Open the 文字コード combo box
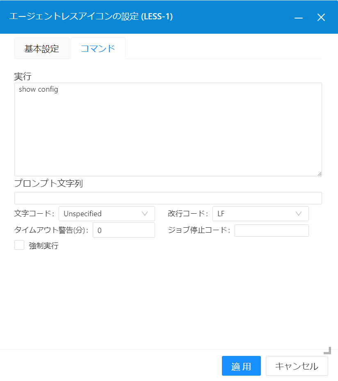The width and height of the screenshot is (338, 381). click(x=107, y=214)
